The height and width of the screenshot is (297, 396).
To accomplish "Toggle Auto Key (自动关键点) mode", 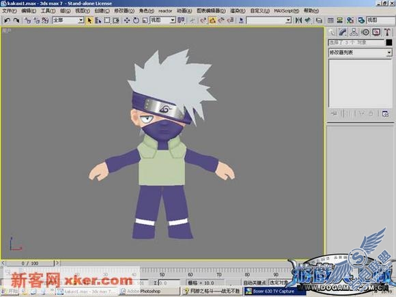I will [x=255, y=283].
